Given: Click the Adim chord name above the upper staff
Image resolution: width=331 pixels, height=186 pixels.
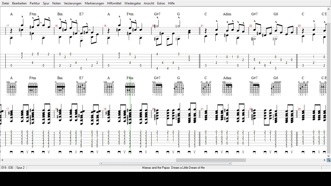Looking at the screenshot, I should click(x=227, y=14).
